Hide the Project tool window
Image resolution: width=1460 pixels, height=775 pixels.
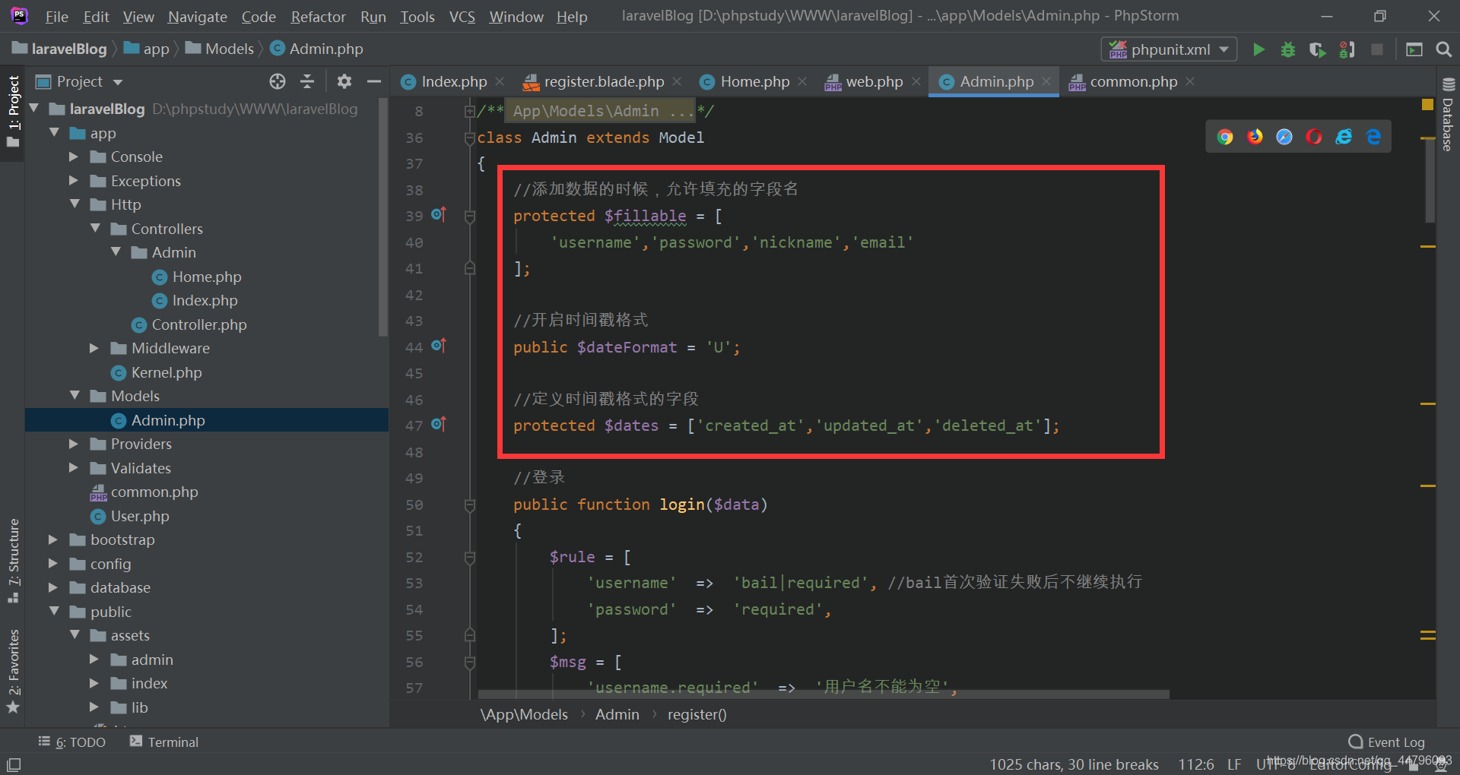point(373,81)
